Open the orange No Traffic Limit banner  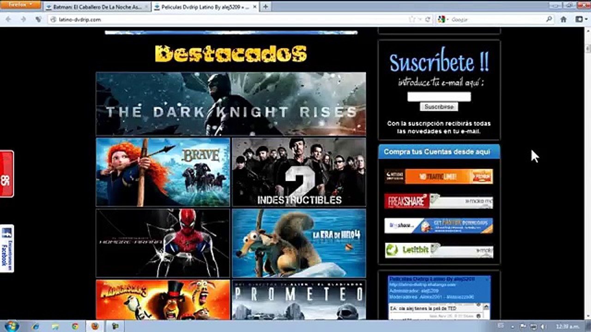(x=439, y=176)
